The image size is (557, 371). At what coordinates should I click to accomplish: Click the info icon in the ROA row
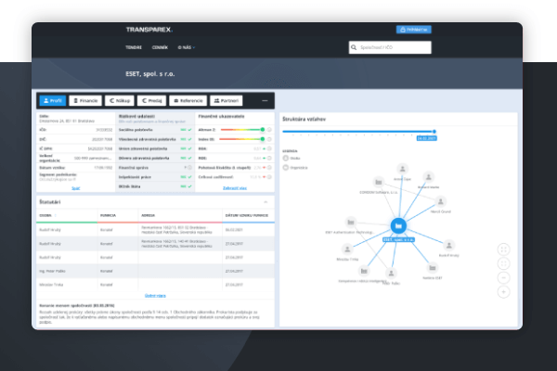269,148
